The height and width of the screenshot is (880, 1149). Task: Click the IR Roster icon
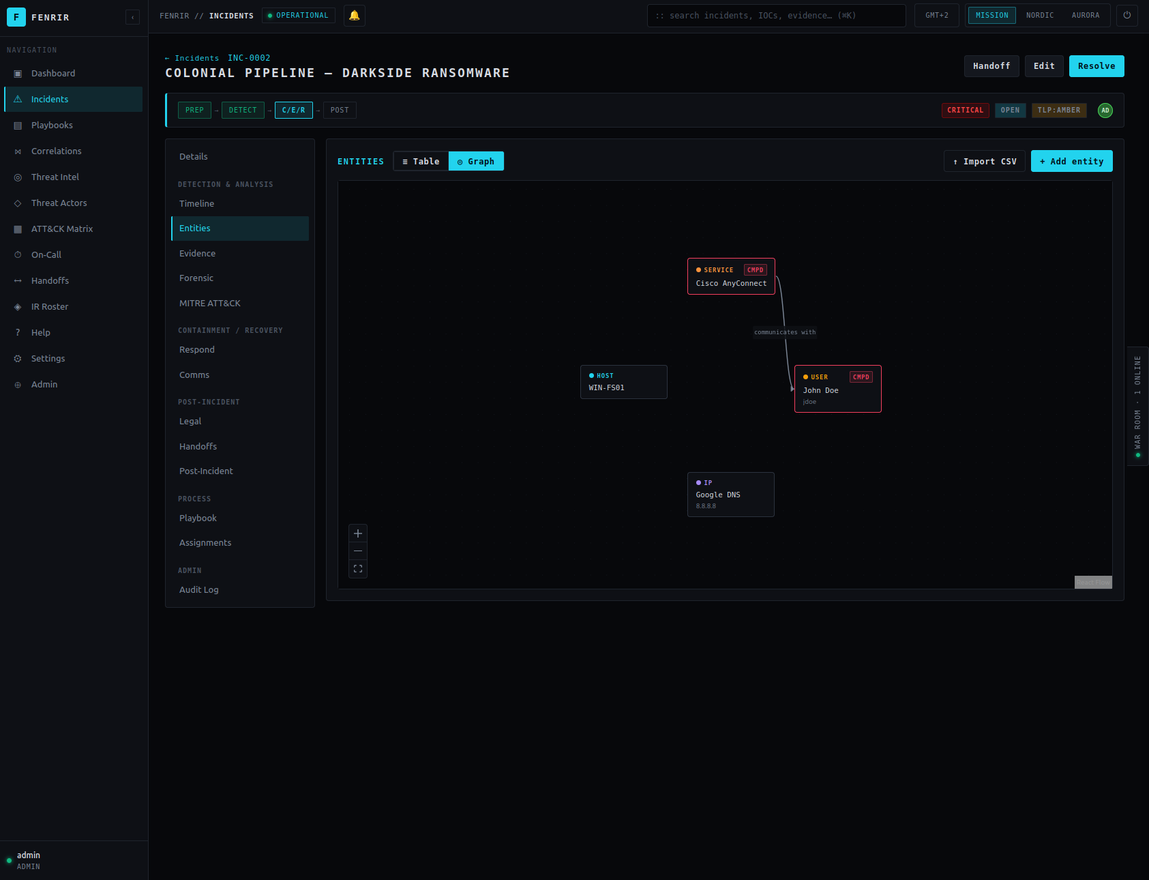(18, 307)
